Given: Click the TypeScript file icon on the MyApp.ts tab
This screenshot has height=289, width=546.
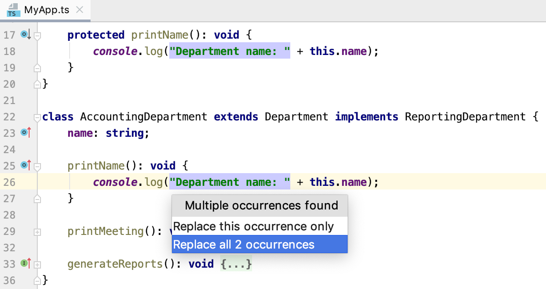Looking at the screenshot, I should pyautogui.click(x=13, y=10).
